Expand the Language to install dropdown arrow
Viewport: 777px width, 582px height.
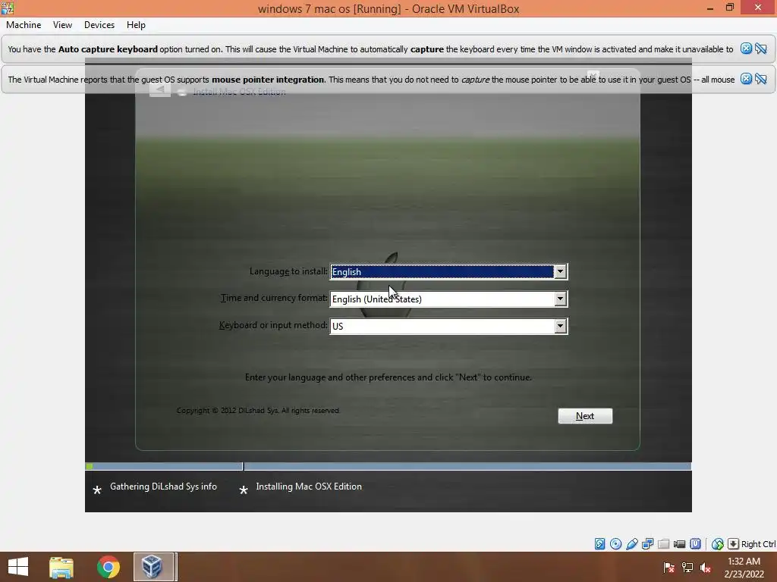click(x=560, y=272)
